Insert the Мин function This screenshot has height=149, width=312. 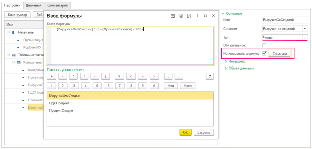[171, 86]
